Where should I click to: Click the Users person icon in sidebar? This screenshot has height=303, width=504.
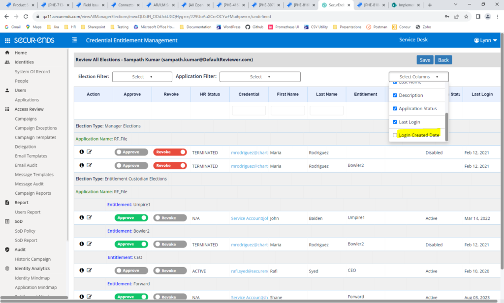coord(7,91)
